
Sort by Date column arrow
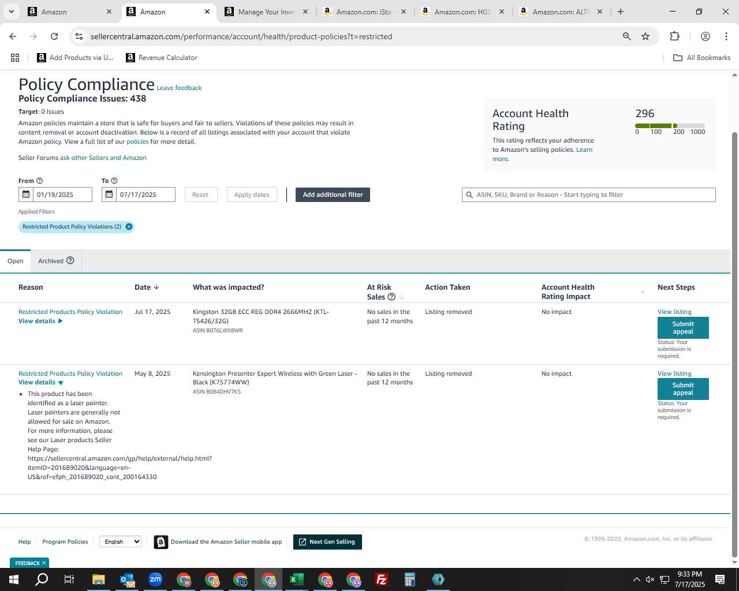pos(156,287)
